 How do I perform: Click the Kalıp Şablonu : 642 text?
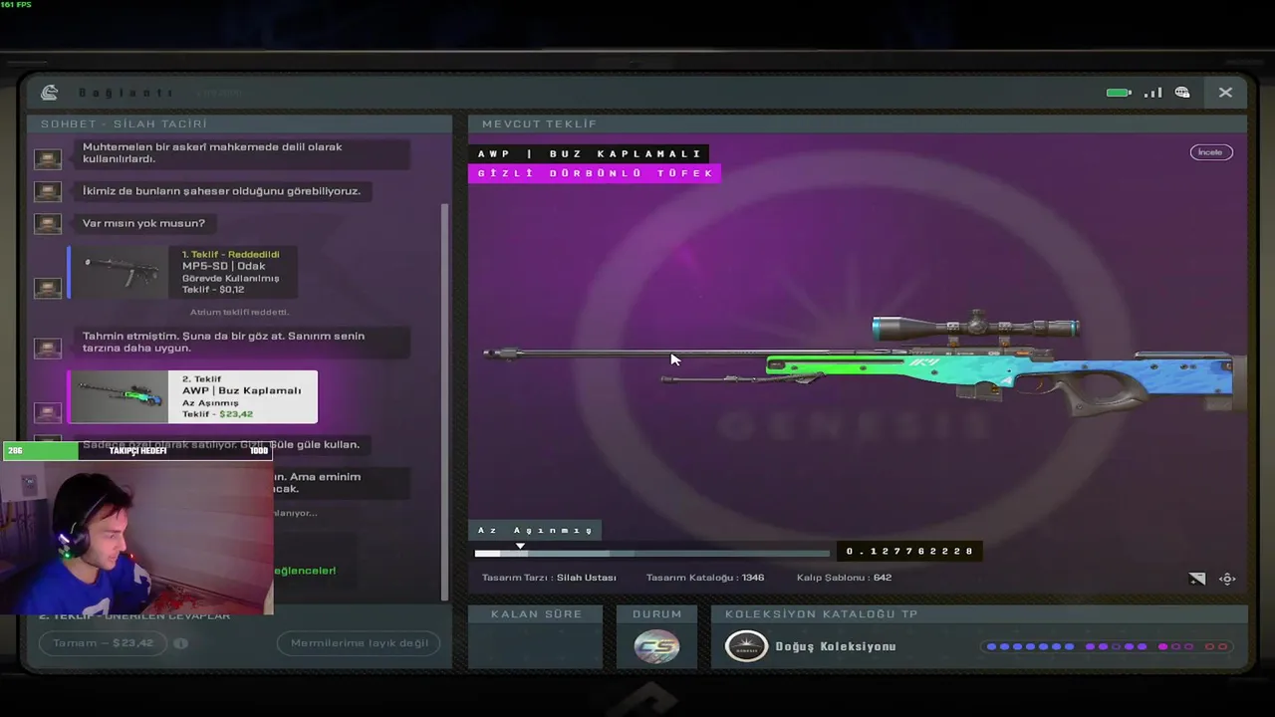click(x=844, y=578)
